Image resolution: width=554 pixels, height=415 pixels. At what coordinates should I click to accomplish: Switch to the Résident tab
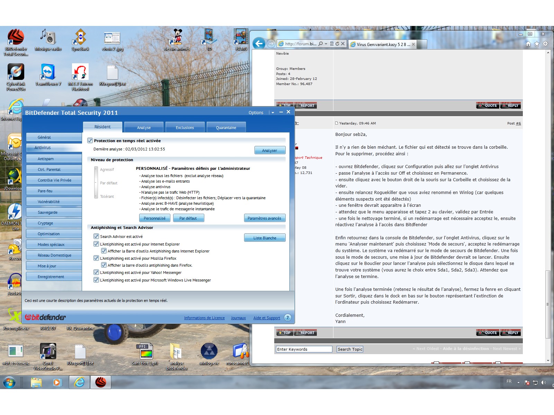pos(102,127)
